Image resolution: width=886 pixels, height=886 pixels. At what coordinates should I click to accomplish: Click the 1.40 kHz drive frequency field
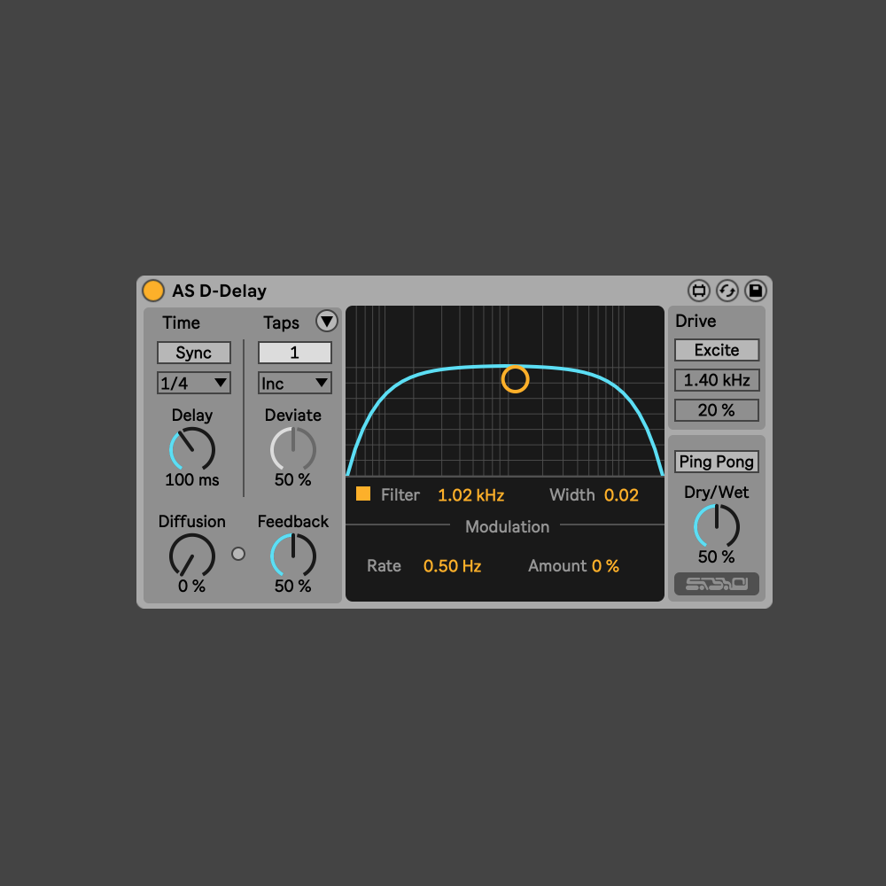(x=717, y=380)
